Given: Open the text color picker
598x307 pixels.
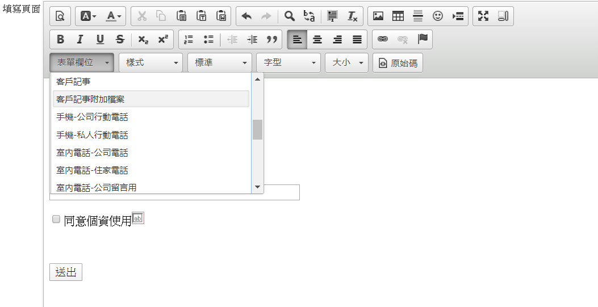Looking at the screenshot, I should [x=113, y=16].
